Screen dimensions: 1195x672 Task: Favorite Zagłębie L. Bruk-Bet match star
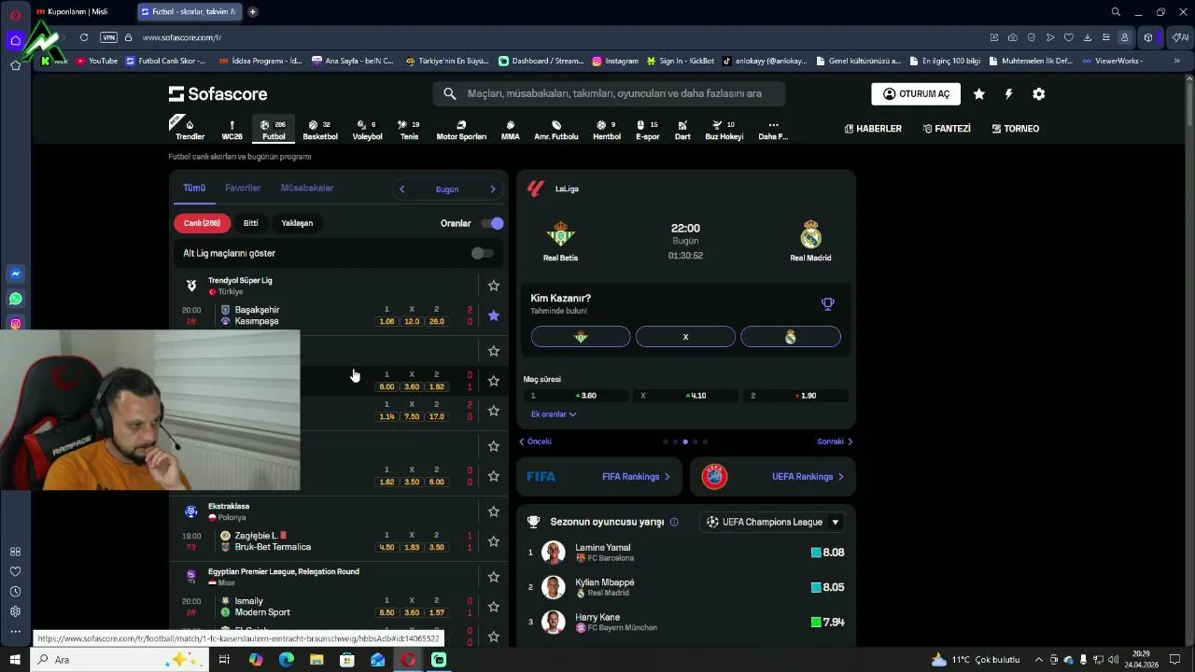pos(494,541)
